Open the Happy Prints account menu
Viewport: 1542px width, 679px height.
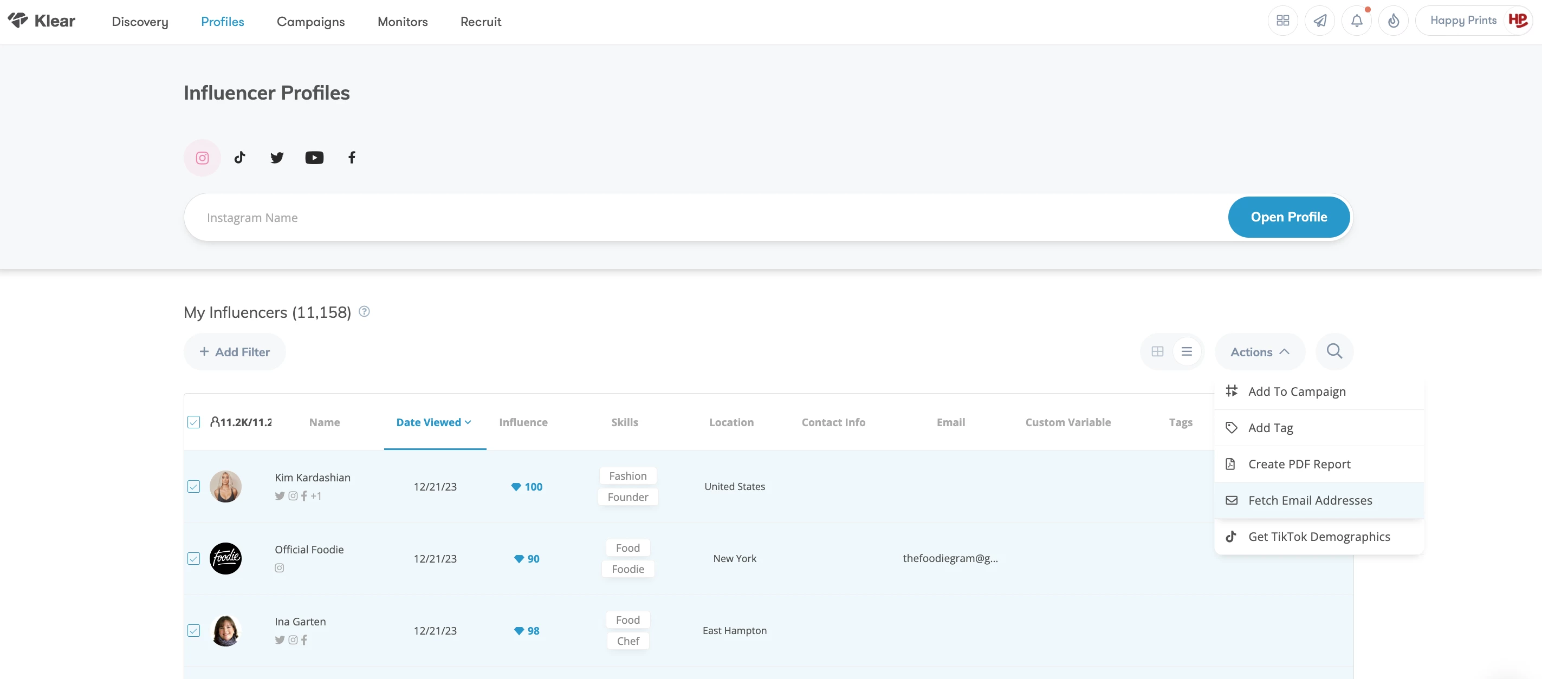click(1473, 21)
